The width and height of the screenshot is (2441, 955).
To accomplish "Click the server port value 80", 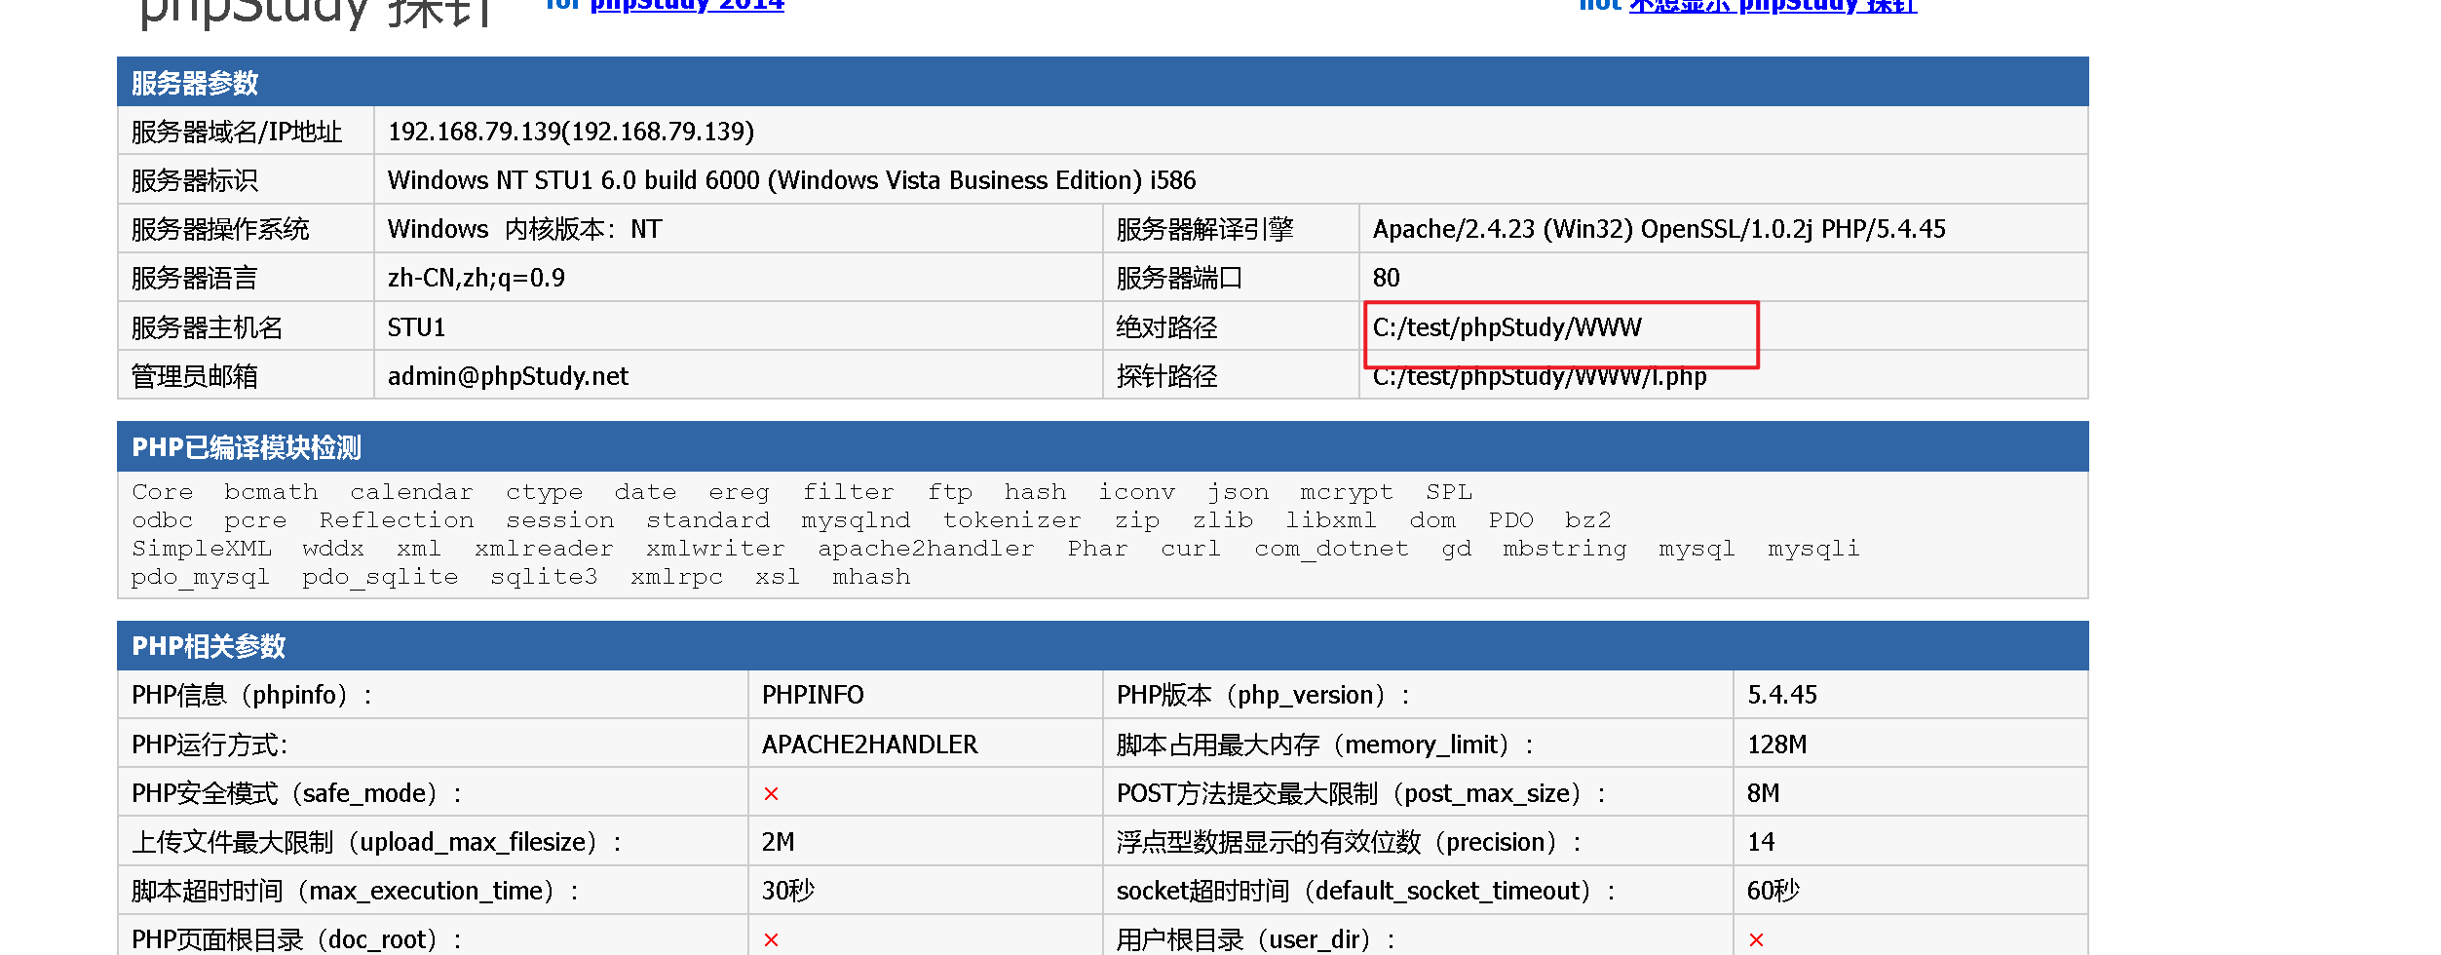I will coord(1386,278).
